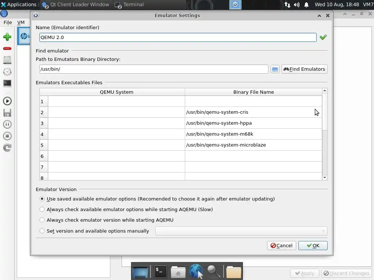The width and height of the screenshot is (374, 280).
Task: Click the active settings window taskbar icon
Action: (x=235, y=4)
